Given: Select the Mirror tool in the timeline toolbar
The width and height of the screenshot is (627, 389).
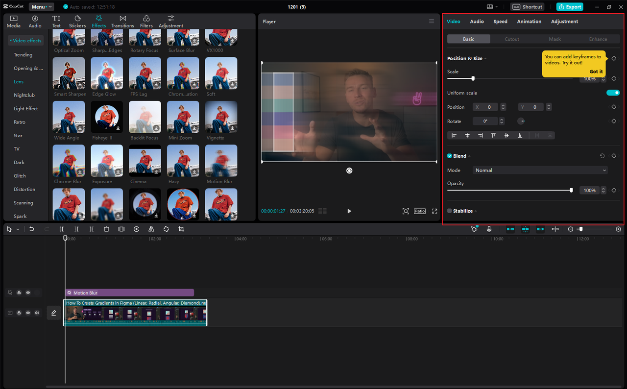Looking at the screenshot, I should (x=151, y=229).
